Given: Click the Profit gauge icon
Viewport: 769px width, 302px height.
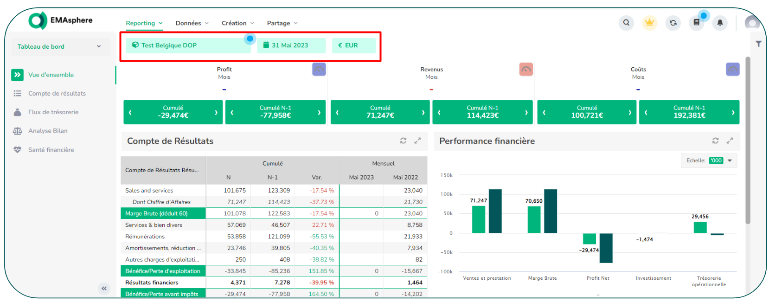Looking at the screenshot, I should point(319,70).
